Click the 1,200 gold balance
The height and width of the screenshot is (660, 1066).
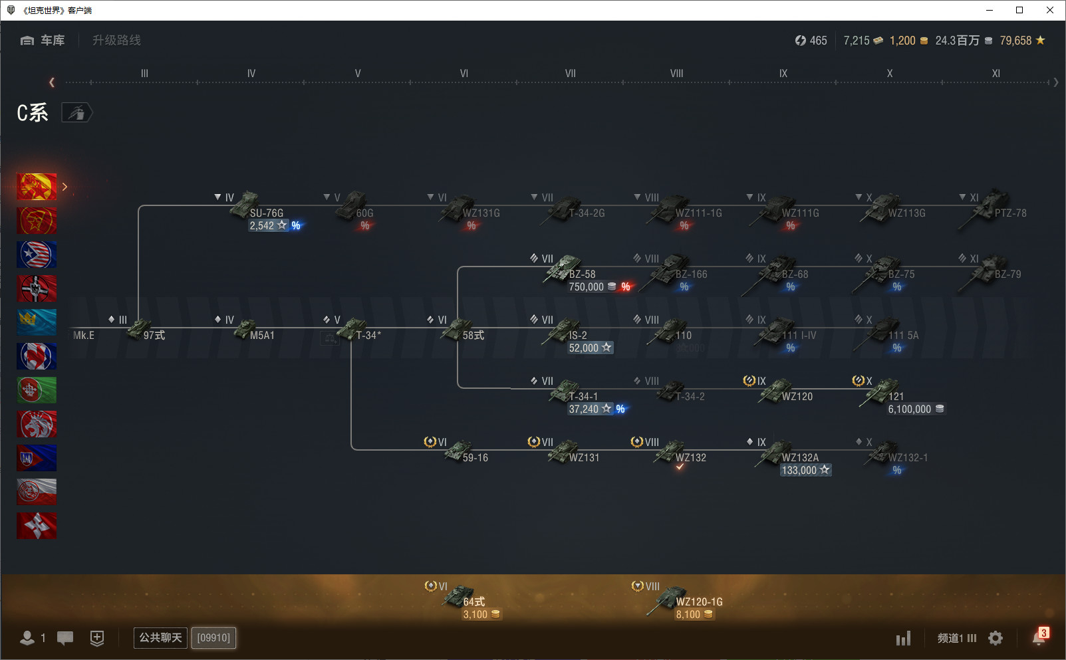(909, 41)
